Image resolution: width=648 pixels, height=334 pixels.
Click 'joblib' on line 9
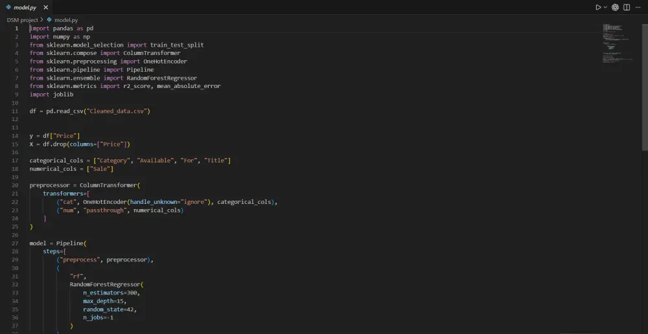click(x=63, y=95)
